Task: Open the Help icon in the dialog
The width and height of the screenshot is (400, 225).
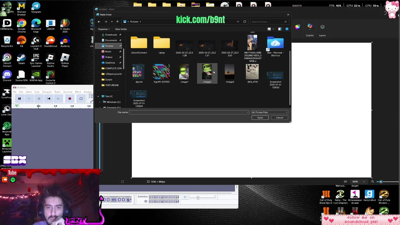Action: point(287,29)
